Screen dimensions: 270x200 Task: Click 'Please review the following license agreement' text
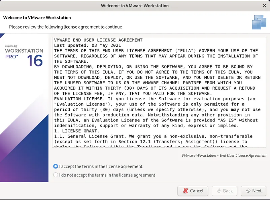tap(65, 27)
